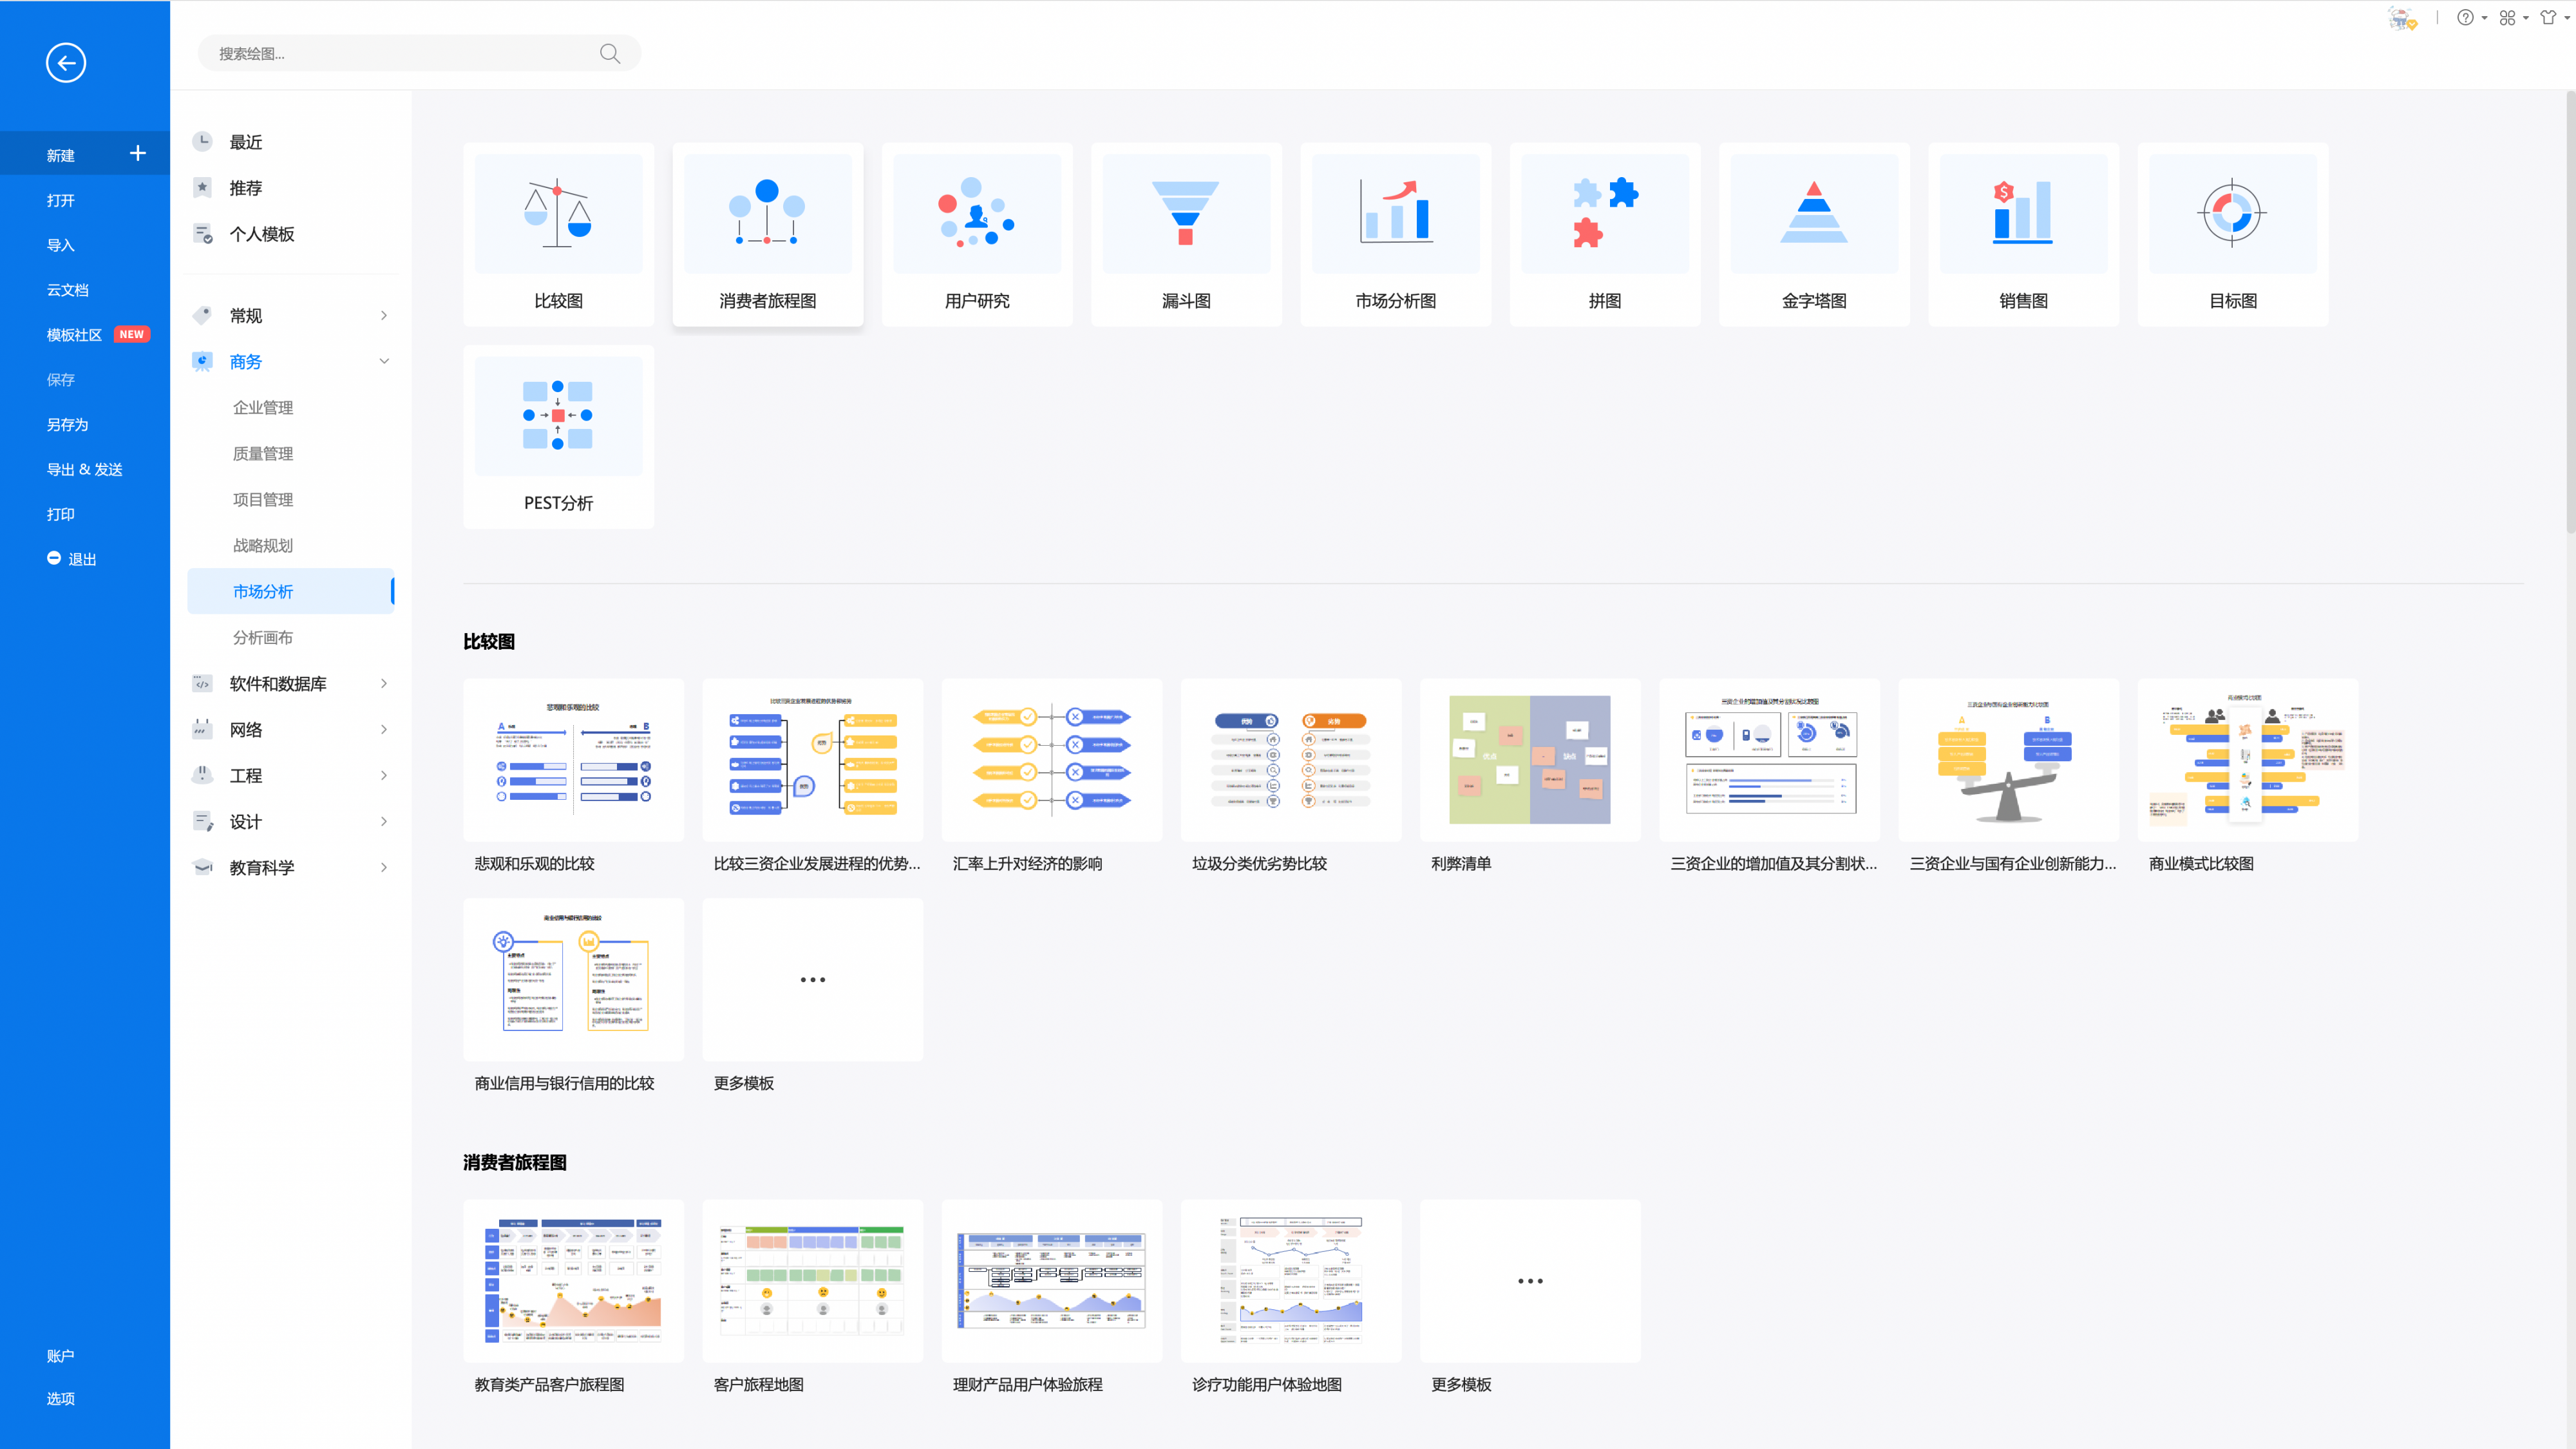
Task: Open the 悲观和乐观的比较 template thumbnail
Action: click(x=573, y=760)
